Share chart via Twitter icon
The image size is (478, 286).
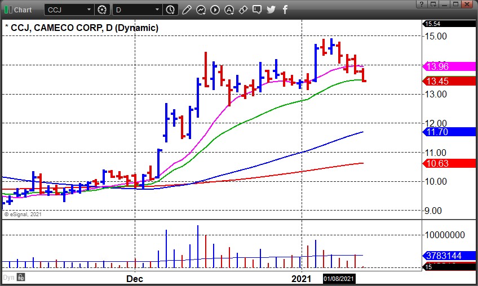[x=271, y=10]
